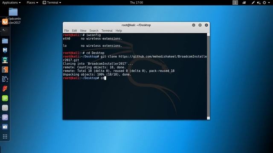
Task: Launch Armitage from the dock
Action: click(5, 60)
